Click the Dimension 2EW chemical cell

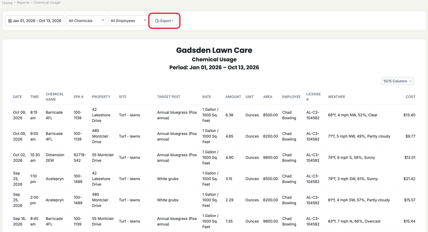click(55, 157)
